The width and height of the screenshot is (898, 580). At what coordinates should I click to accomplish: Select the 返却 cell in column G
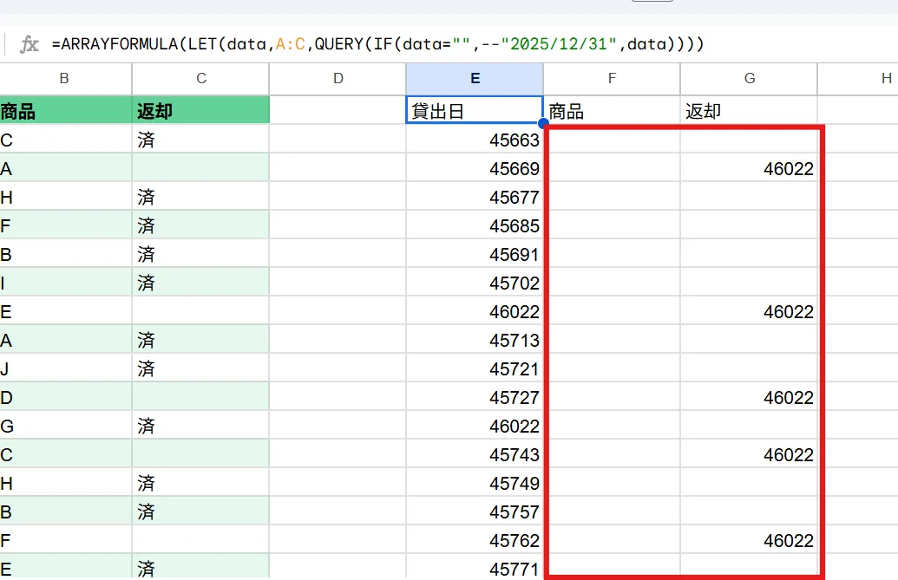coord(749,110)
